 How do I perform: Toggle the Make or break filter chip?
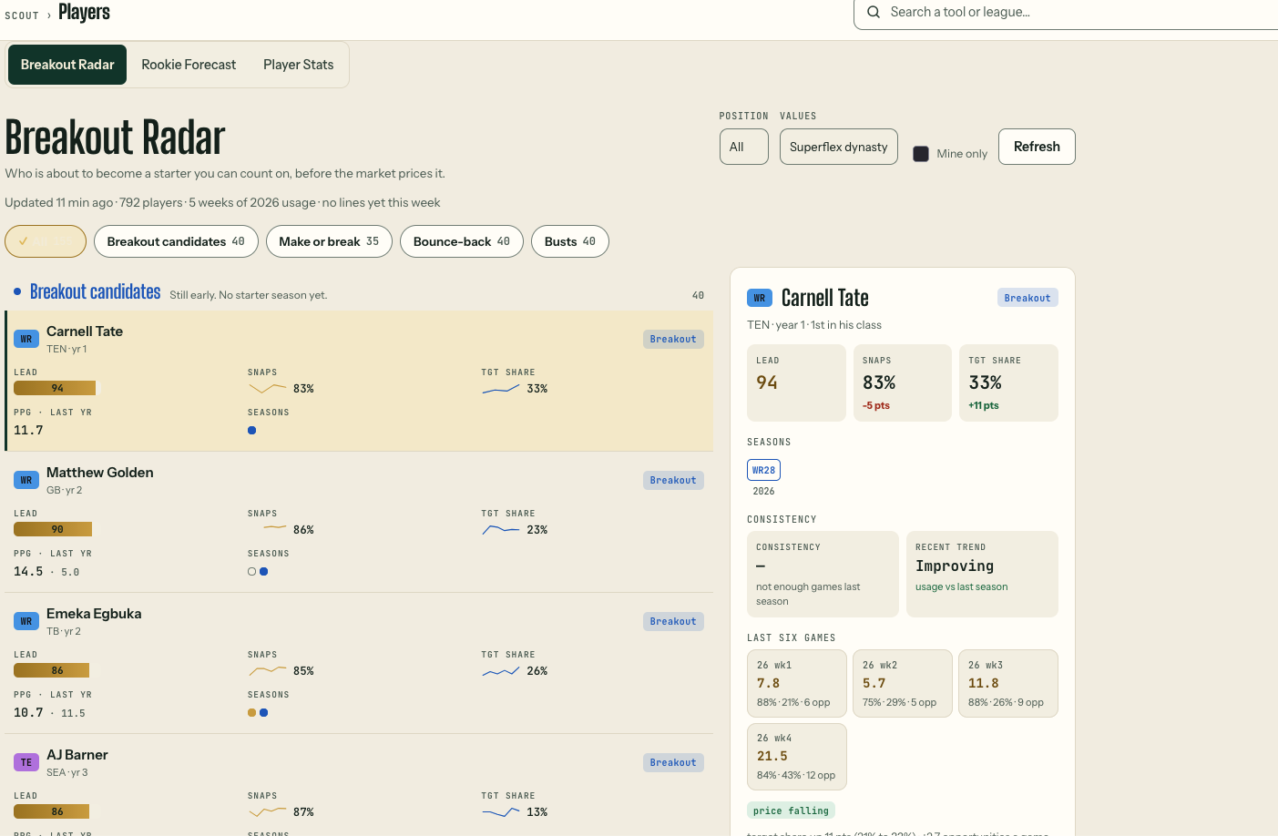pyautogui.click(x=329, y=241)
